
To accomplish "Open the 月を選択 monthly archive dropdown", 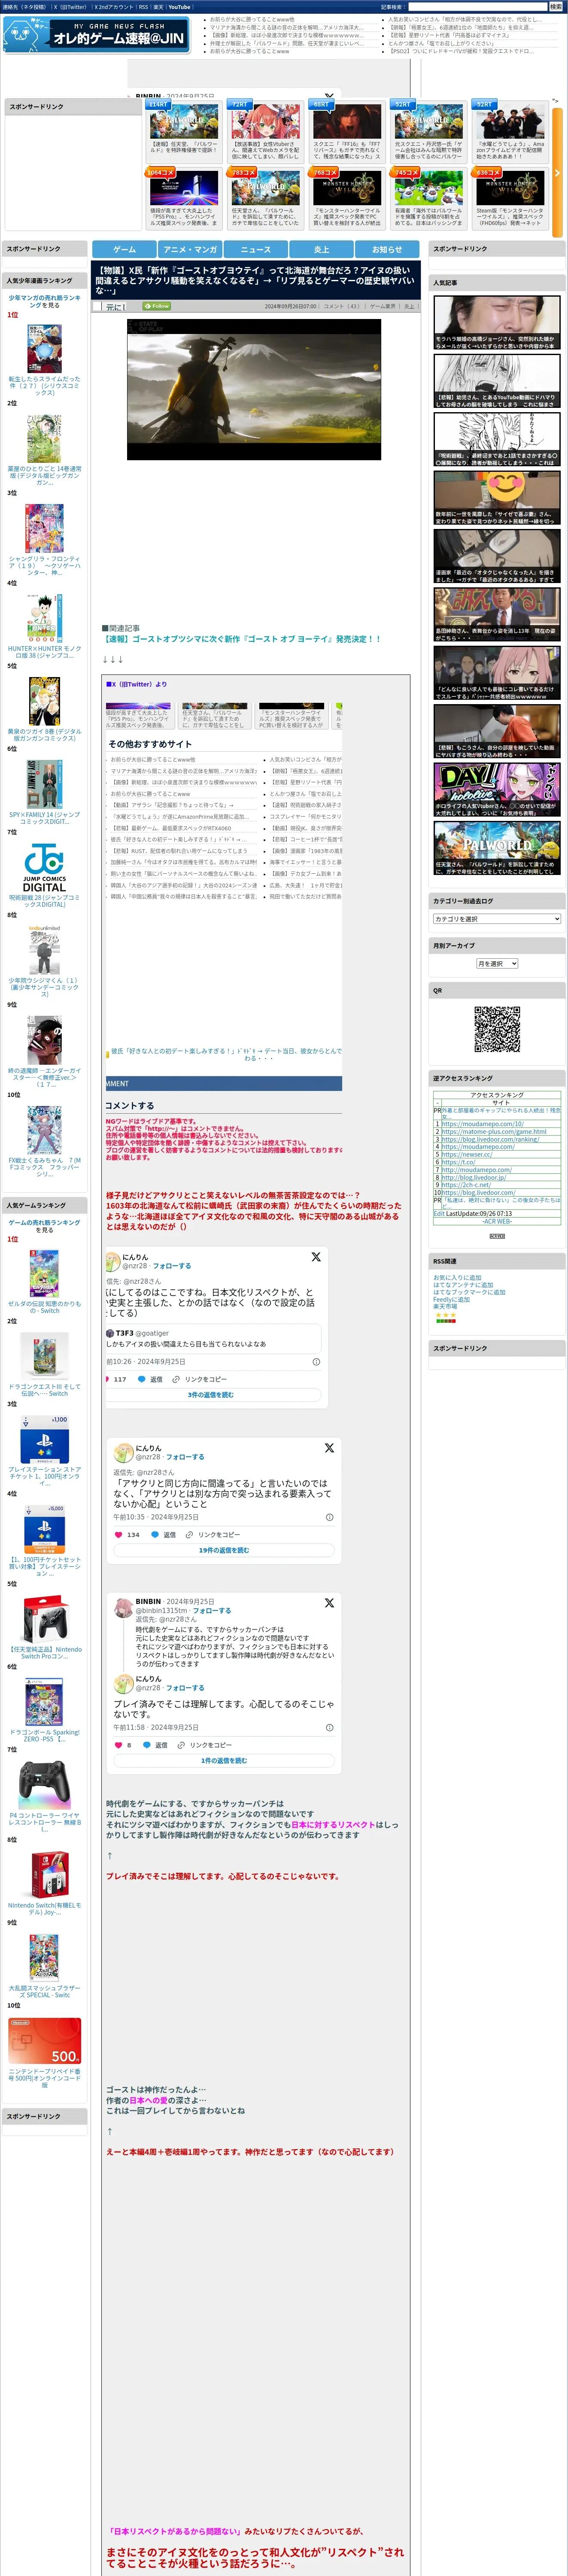I will 497,963.
